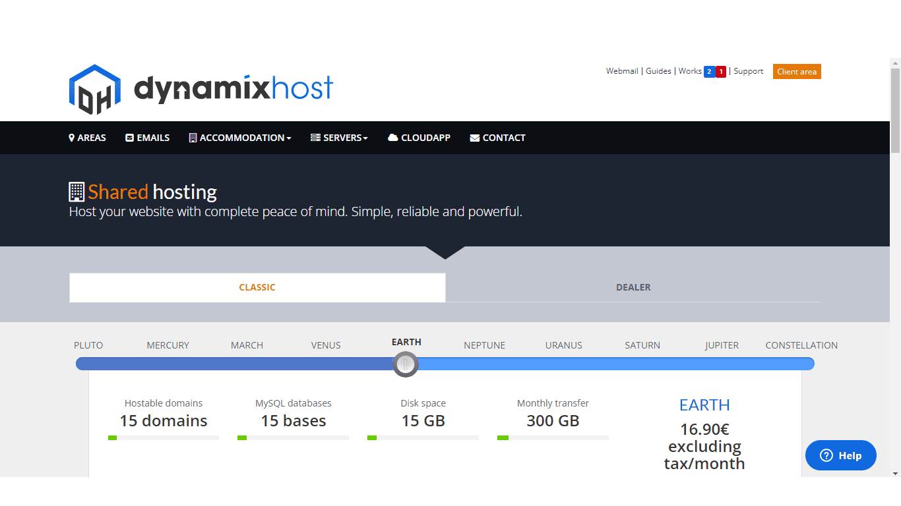
Task: Select the CONSTELLATION plan on the slider
Action: pyautogui.click(x=801, y=345)
